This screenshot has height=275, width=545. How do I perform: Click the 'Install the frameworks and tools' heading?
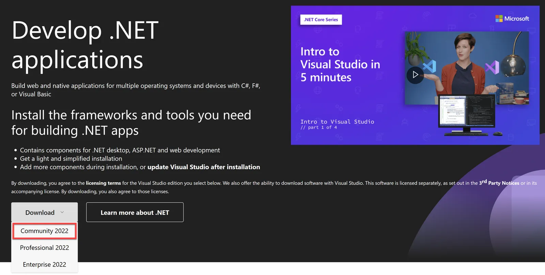[x=131, y=123]
